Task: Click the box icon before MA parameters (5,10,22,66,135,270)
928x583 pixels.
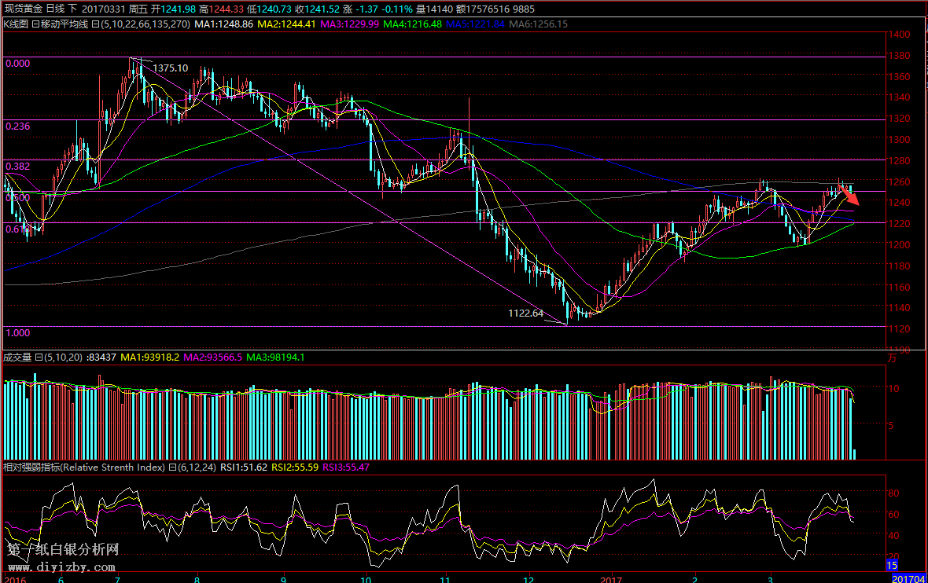Action: (x=95, y=24)
